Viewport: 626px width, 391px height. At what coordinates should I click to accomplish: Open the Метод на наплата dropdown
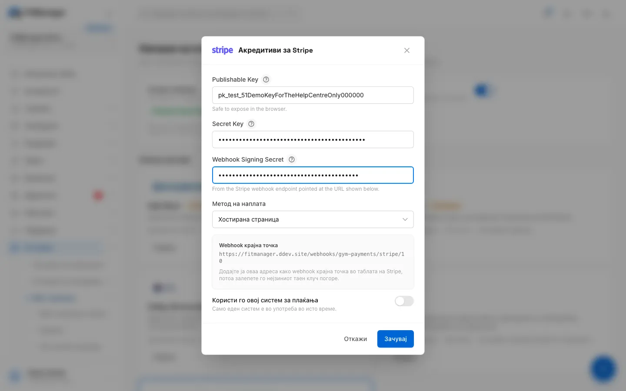(x=313, y=219)
